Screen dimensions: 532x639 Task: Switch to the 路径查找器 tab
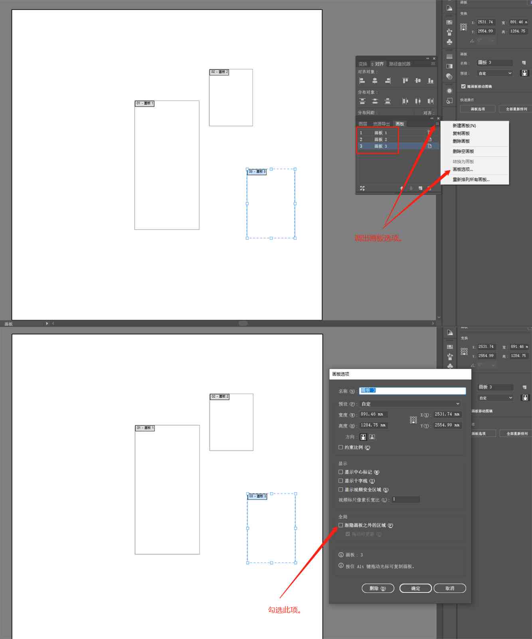point(400,64)
